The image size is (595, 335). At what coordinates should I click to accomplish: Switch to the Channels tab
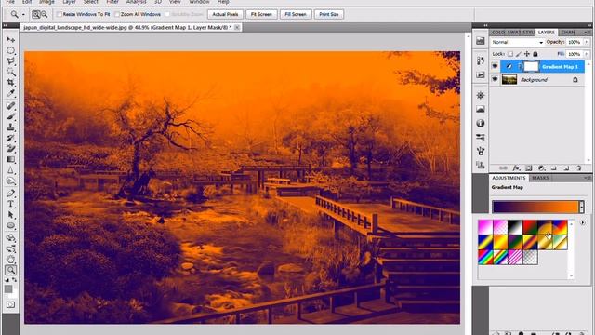pos(568,33)
